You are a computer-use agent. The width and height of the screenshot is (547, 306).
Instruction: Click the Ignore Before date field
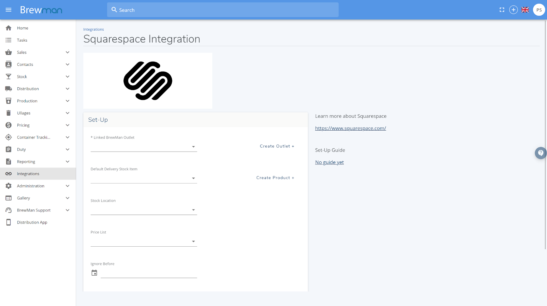(149, 273)
